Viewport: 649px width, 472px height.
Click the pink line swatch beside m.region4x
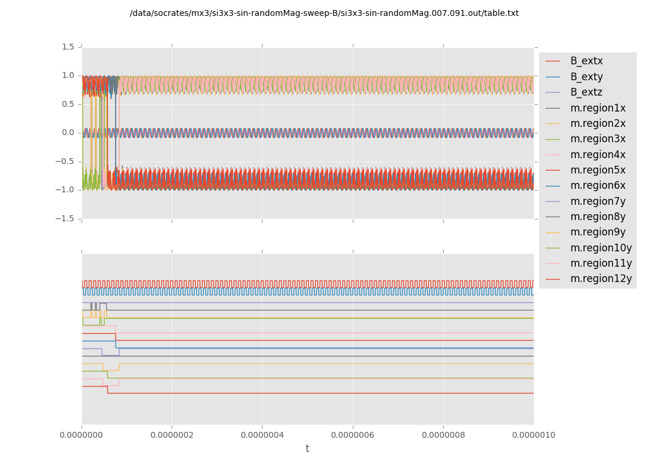coord(553,155)
